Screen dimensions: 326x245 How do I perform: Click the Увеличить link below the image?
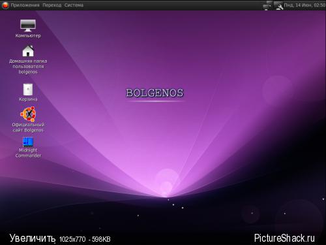[x=33, y=238]
